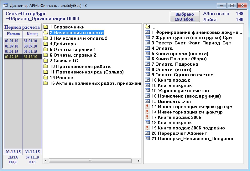Click the horizontal scrollbar thumb in folder panel
The image size is (250, 171).
click(x=90, y=161)
